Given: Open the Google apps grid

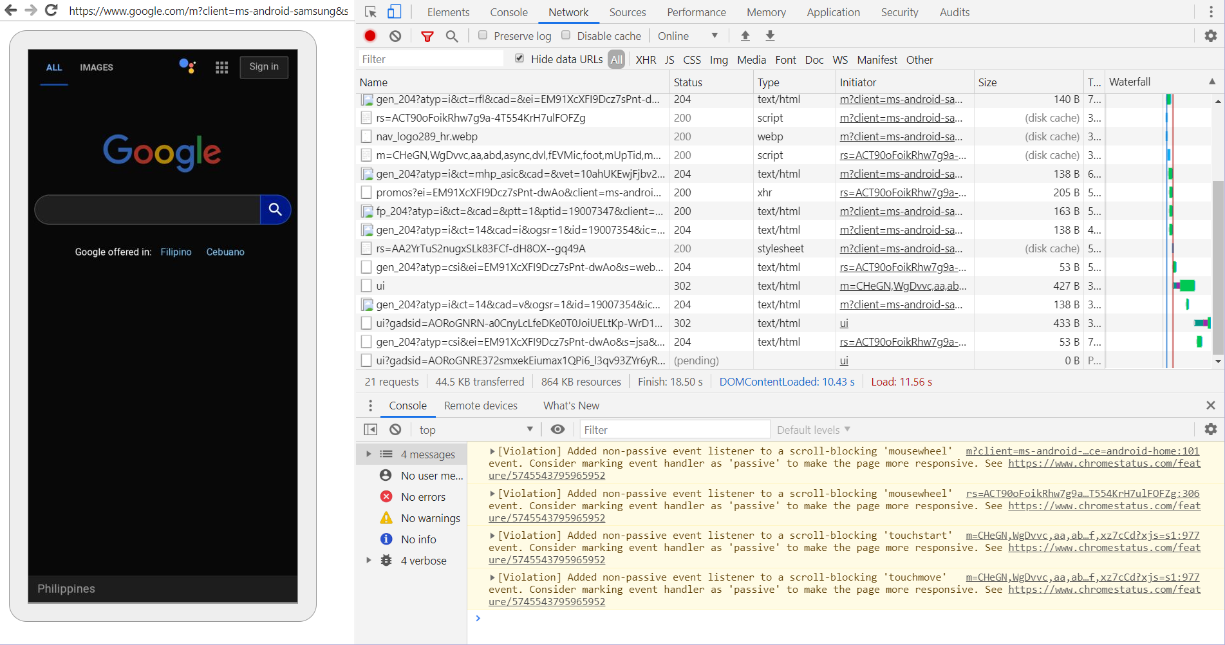Looking at the screenshot, I should [x=221, y=67].
